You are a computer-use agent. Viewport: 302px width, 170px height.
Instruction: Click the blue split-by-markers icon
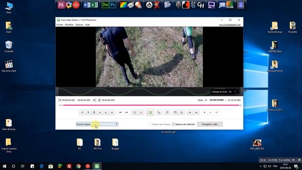point(135,112)
